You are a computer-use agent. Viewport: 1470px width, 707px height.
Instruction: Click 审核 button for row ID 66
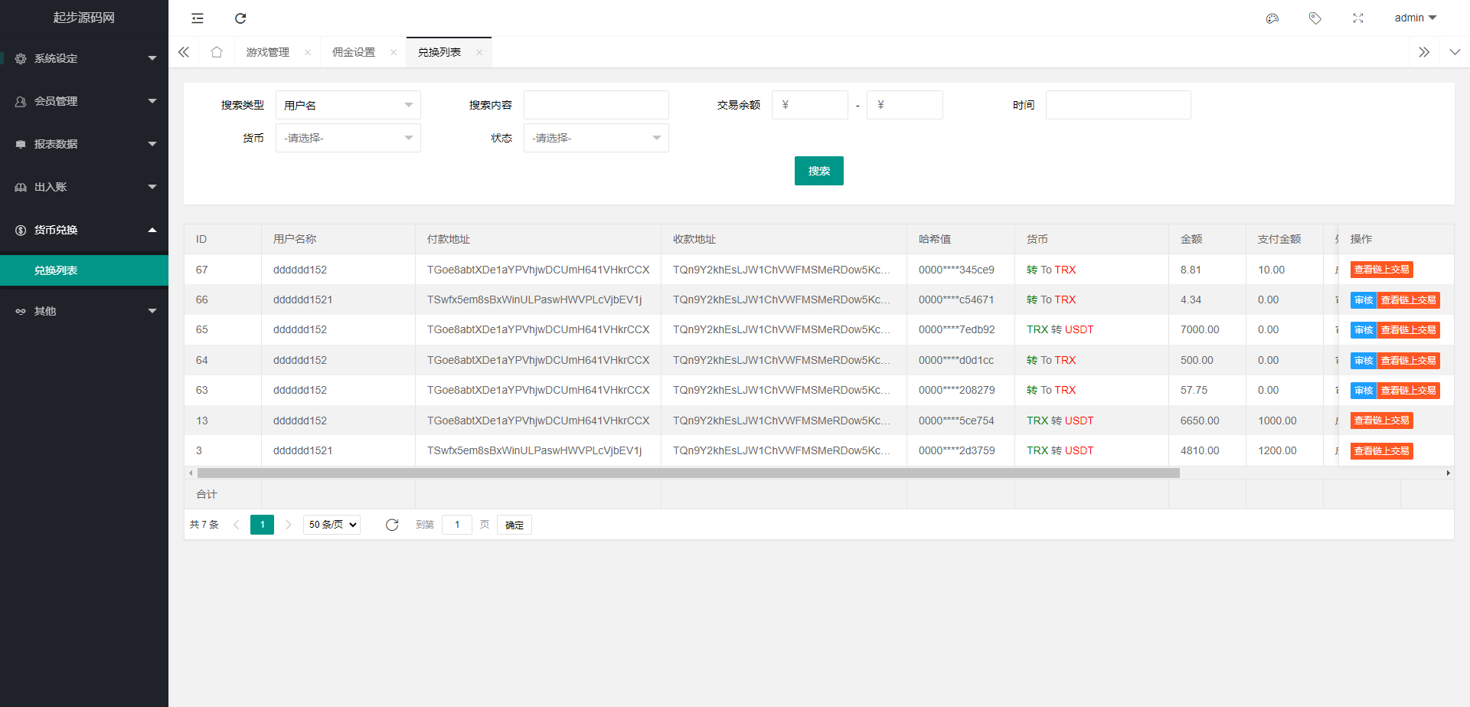[x=1363, y=300]
